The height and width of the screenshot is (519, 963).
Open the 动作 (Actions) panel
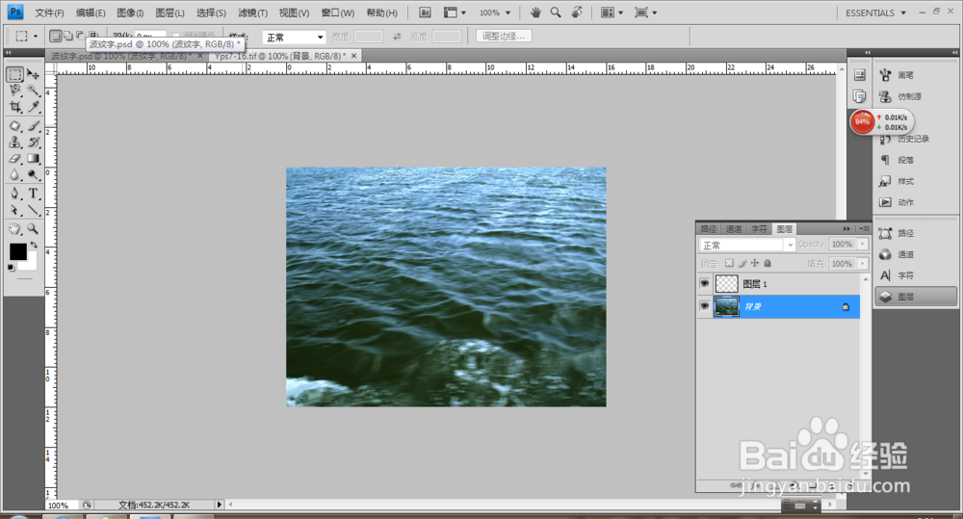coord(915,202)
